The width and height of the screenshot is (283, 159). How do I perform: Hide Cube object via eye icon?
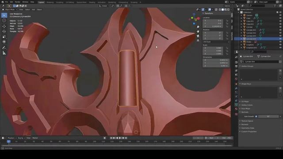coord(280,18)
